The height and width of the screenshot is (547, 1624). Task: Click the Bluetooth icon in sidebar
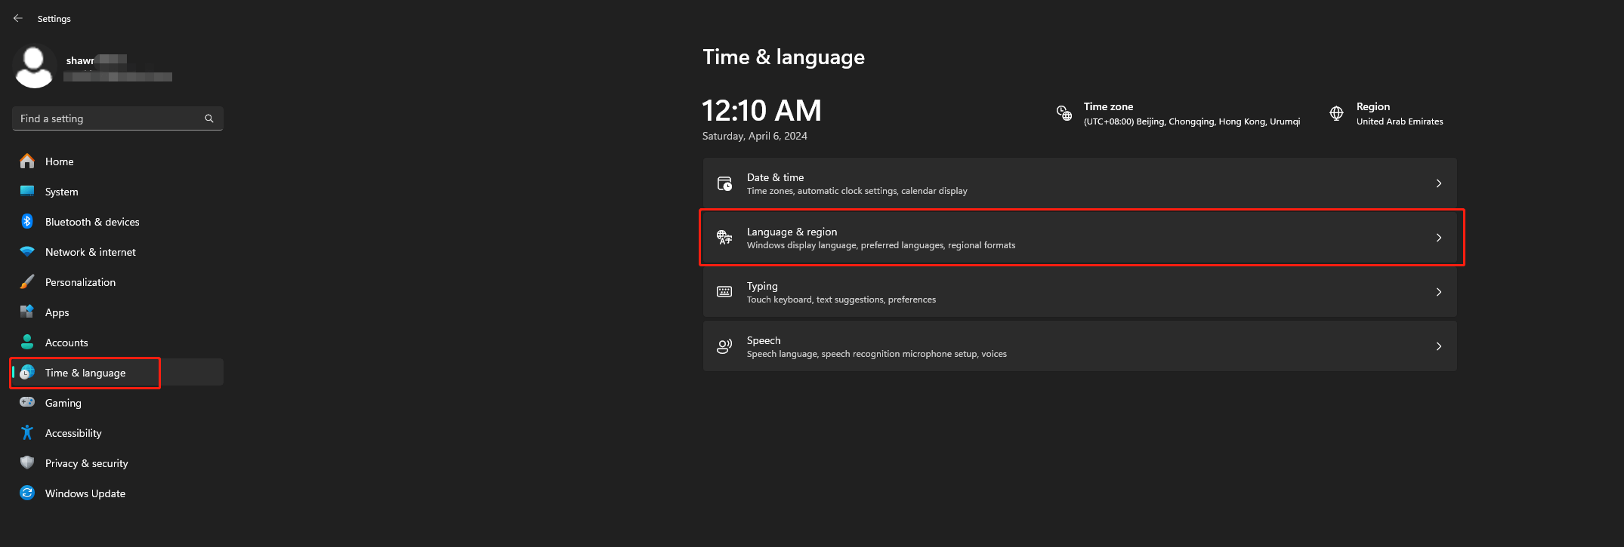click(x=27, y=221)
